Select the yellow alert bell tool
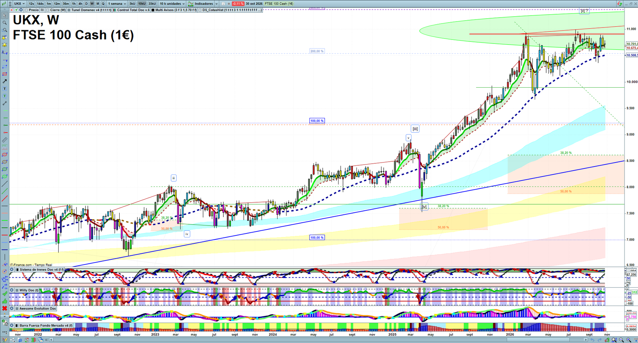638x343 pixels. point(5,45)
